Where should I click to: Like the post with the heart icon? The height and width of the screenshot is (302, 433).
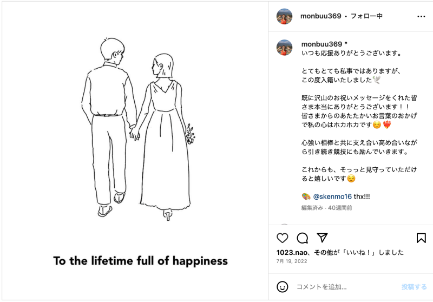282,238
